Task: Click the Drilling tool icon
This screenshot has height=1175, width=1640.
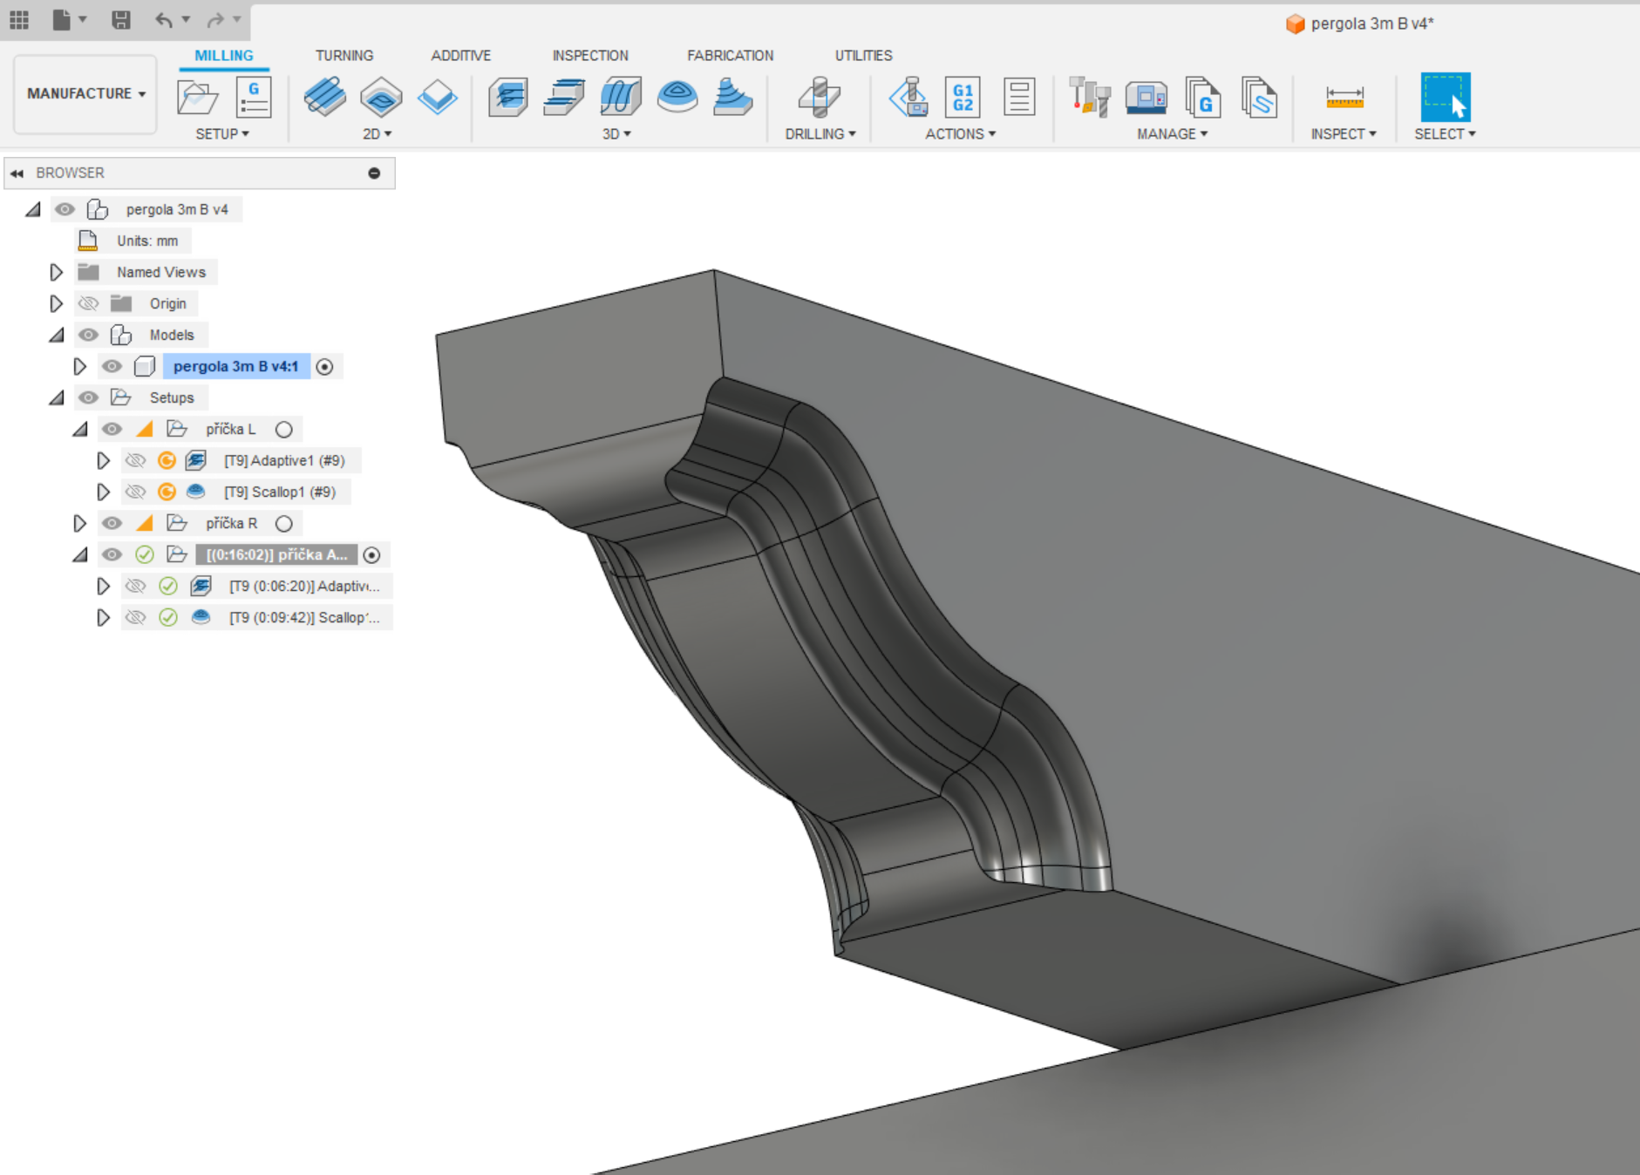Action: [819, 97]
